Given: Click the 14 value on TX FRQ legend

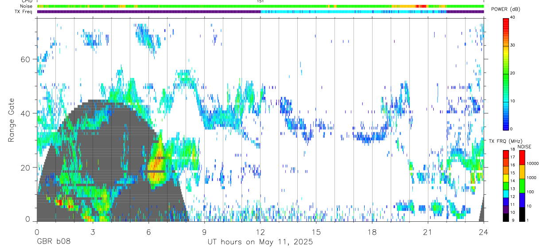Looking at the screenshot, I should pos(513,181).
